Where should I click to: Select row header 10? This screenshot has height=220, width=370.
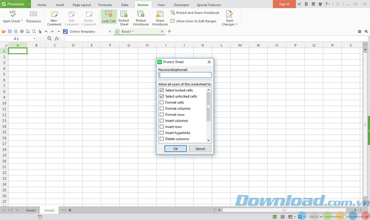(x=4, y=103)
